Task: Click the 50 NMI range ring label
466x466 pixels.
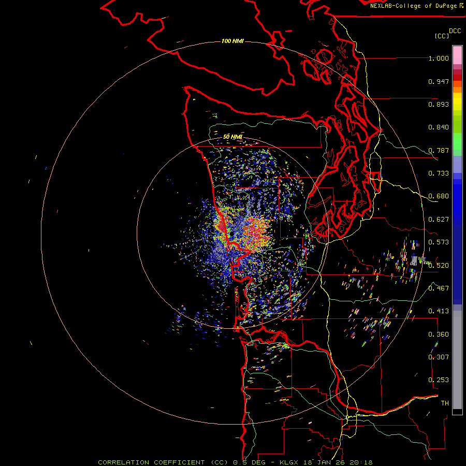Action: pyautogui.click(x=232, y=137)
